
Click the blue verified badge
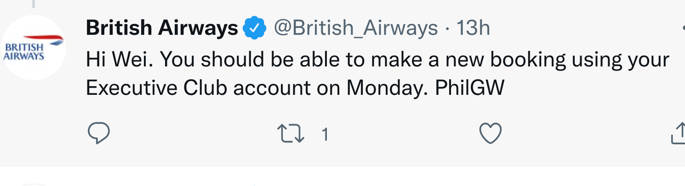click(x=254, y=29)
